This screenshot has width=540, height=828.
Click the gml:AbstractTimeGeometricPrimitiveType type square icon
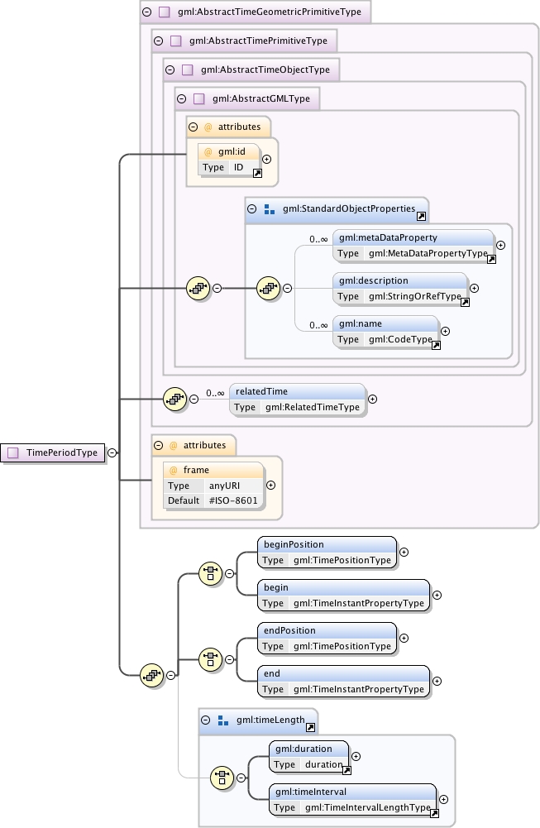tap(165, 12)
